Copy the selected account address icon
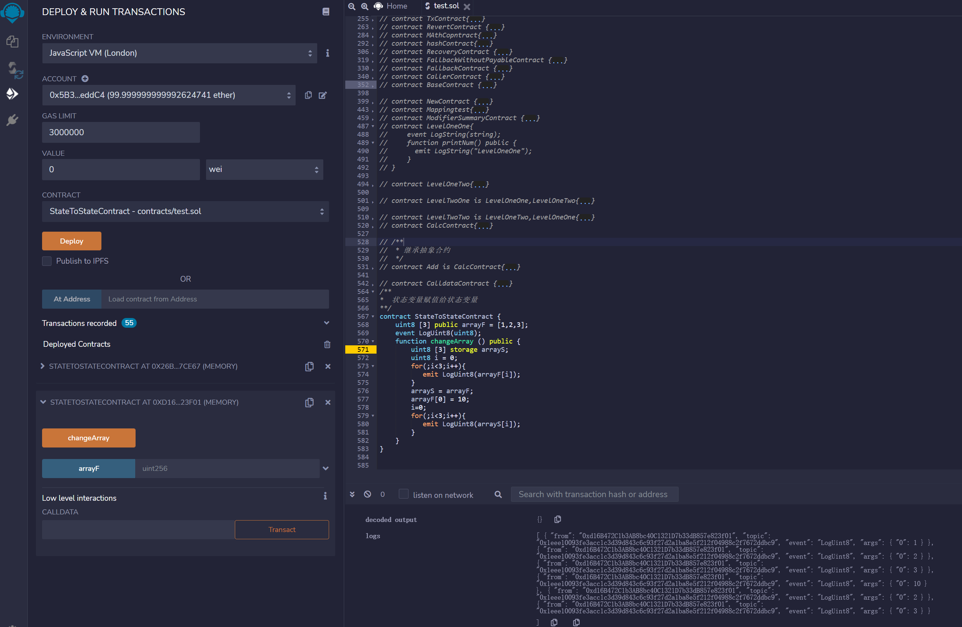 tap(309, 95)
